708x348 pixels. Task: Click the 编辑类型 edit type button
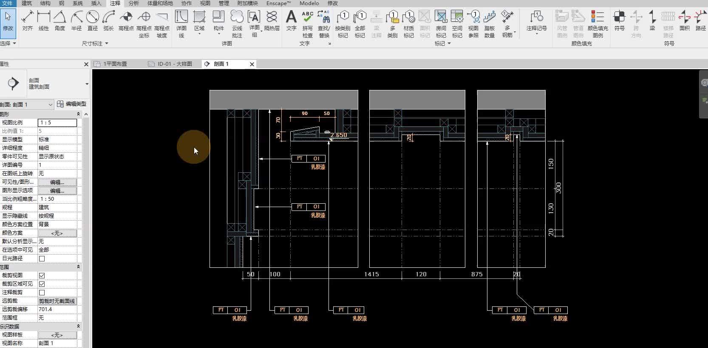click(x=72, y=104)
